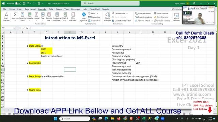Select the 'Analytics data store' cell

(x=46, y=56)
